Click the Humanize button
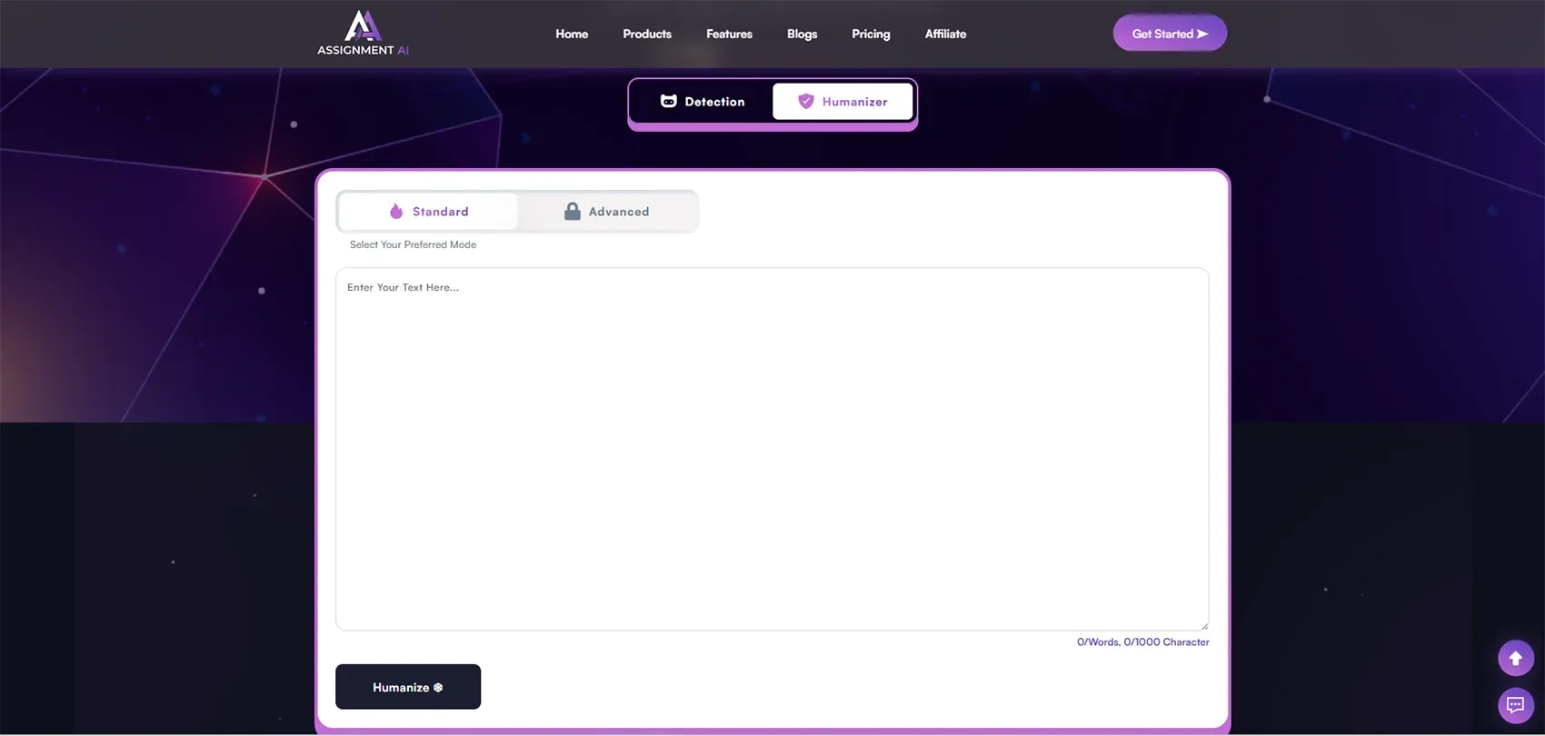The height and width of the screenshot is (736, 1545). 408,687
